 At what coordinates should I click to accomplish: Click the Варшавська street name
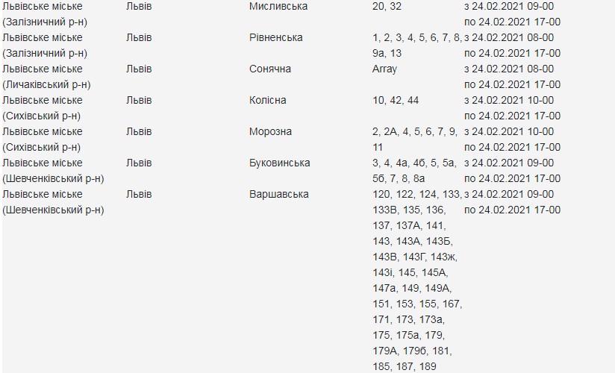pyautogui.click(x=278, y=194)
